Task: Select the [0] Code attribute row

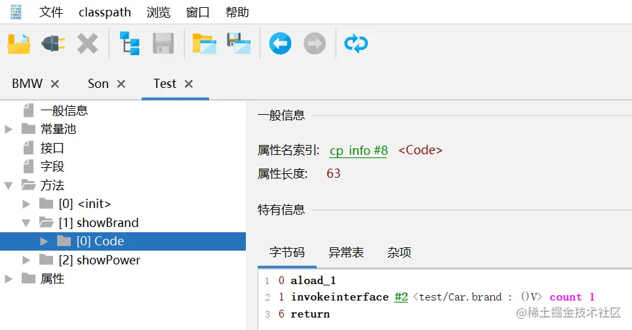Action: pyautogui.click(x=123, y=241)
